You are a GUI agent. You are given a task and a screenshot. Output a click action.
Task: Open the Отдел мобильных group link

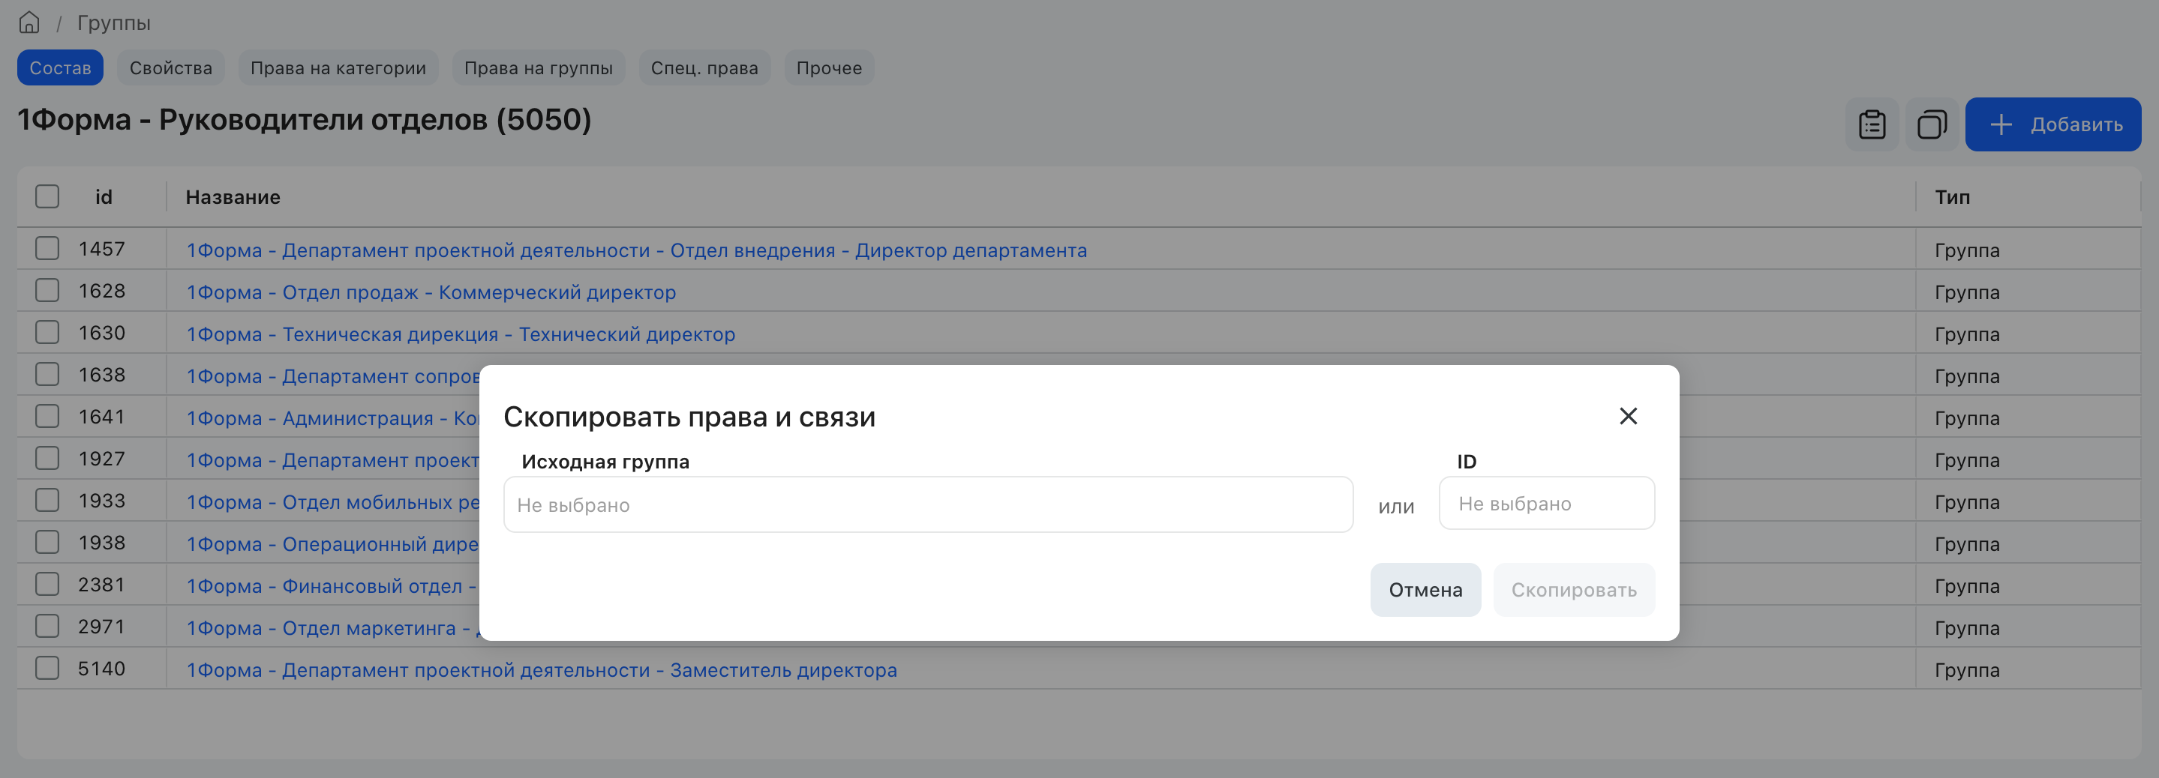333,502
